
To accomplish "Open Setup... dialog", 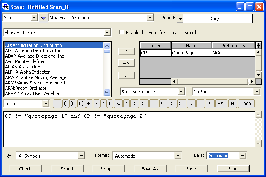I will point(108,169).
